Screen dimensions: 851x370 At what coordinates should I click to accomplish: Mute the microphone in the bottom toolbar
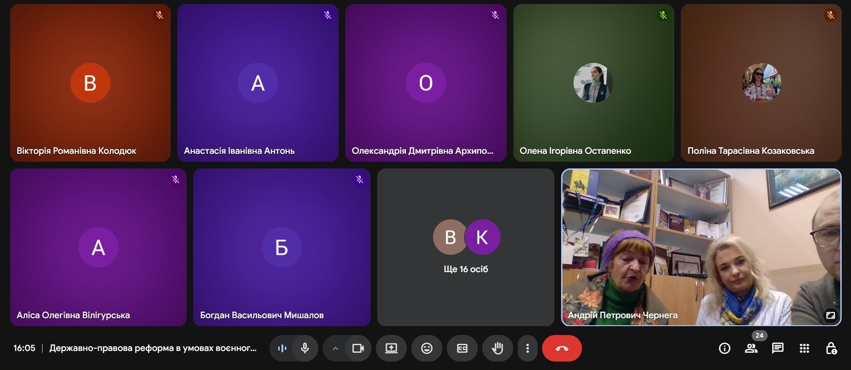(x=305, y=348)
